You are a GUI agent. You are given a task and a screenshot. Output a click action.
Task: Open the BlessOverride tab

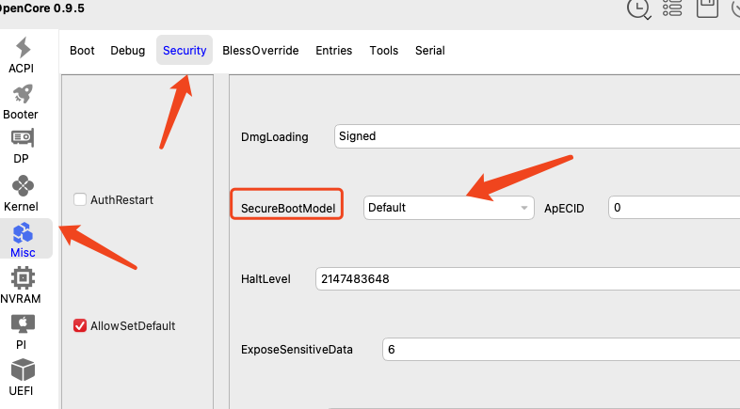point(260,51)
